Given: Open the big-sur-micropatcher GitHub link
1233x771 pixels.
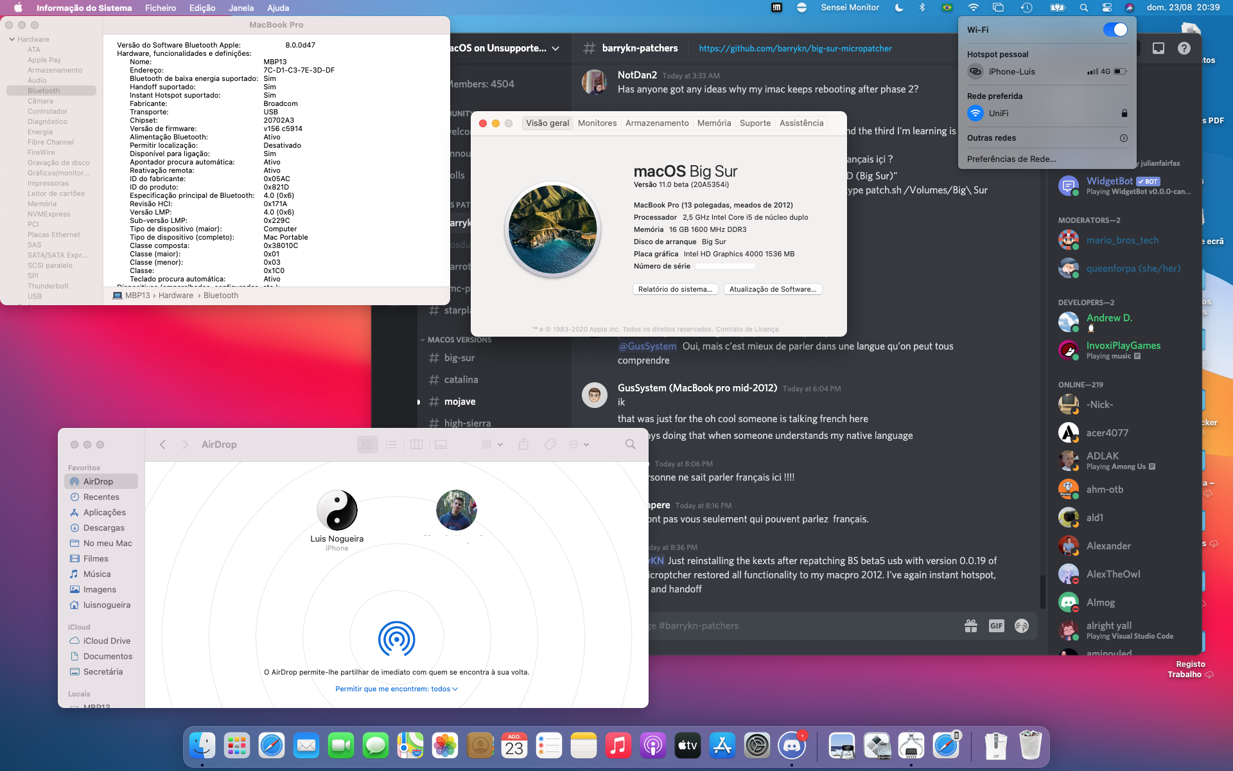Looking at the screenshot, I should [x=795, y=48].
